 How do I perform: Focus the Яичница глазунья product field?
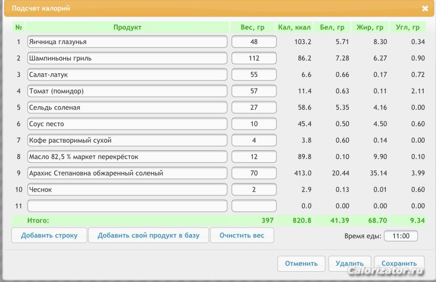[x=127, y=42]
